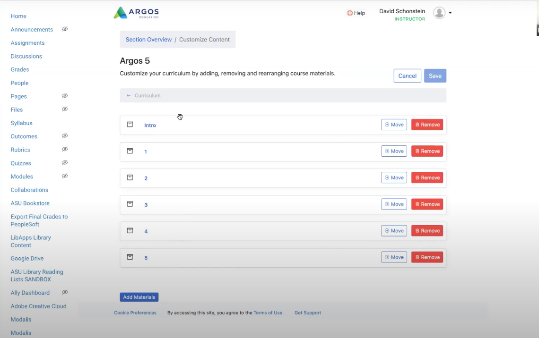Click the vertical scrollbar on the right
539x338 pixels.
[536, 30]
